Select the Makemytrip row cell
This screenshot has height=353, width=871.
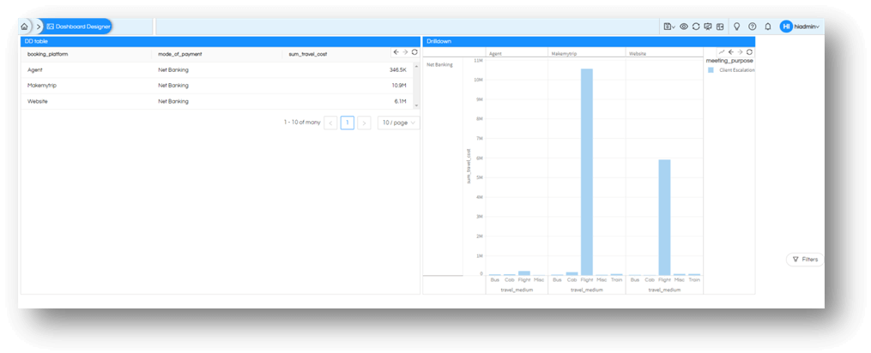pyautogui.click(x=42, y=86)
